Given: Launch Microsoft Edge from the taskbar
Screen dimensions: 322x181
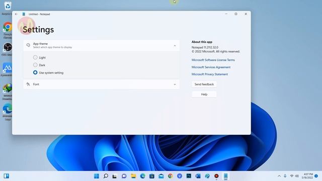Looking at the screenshot, I should pyautogui.click(x=142, y=176).
